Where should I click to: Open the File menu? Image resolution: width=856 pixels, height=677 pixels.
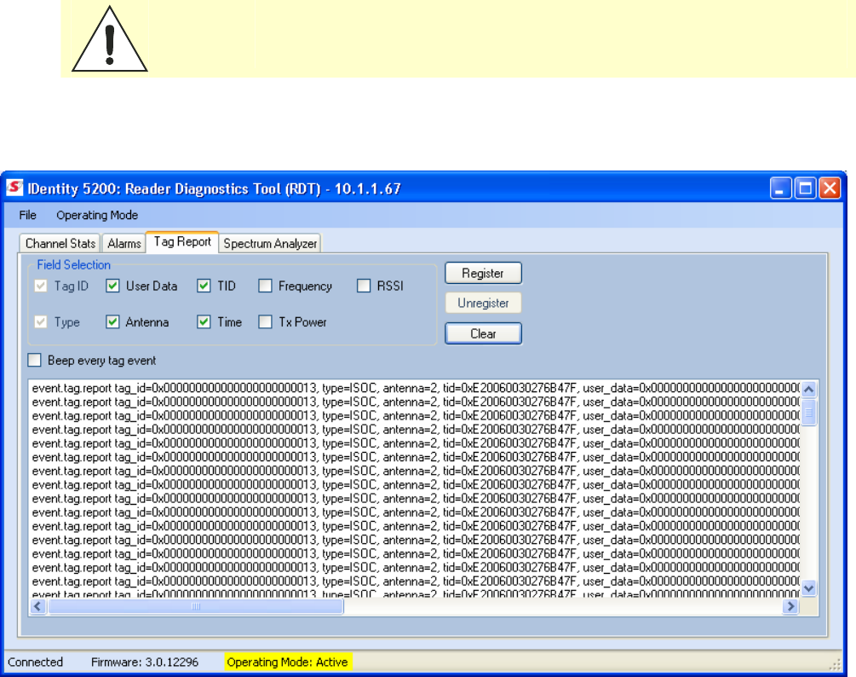point(28,215)
